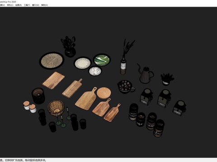Select the round wooden cutting board
The image size is (217, 162).
click(104, 93)
